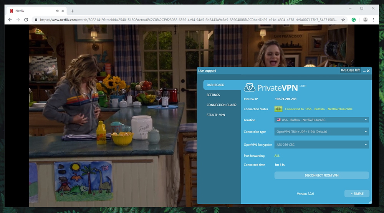
Task: Close the Netflix browser tab
Action: pos(63,11)
